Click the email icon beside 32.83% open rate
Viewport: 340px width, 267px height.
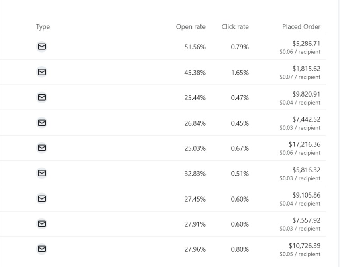coord(42,173)
